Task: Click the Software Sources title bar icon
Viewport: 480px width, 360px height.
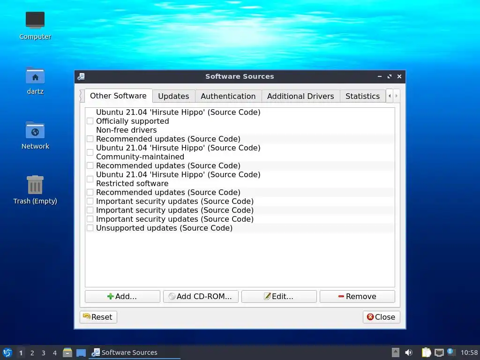Action: pyautogui.click(x=81, y=76)
